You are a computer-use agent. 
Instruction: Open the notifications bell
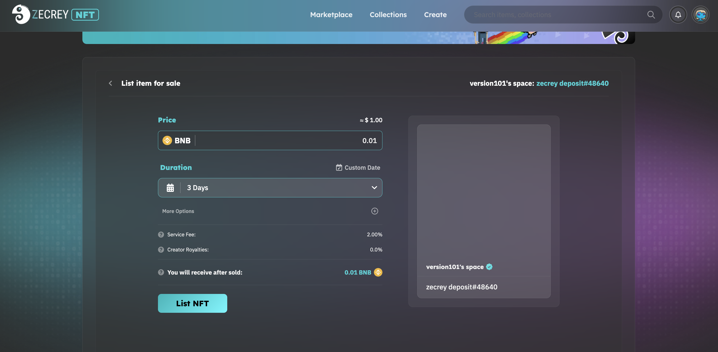tap(678, 15)
